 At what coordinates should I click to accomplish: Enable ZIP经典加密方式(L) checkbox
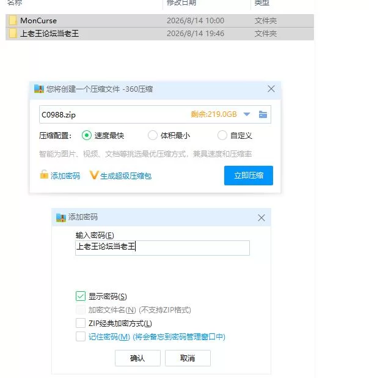click(81, 324)
